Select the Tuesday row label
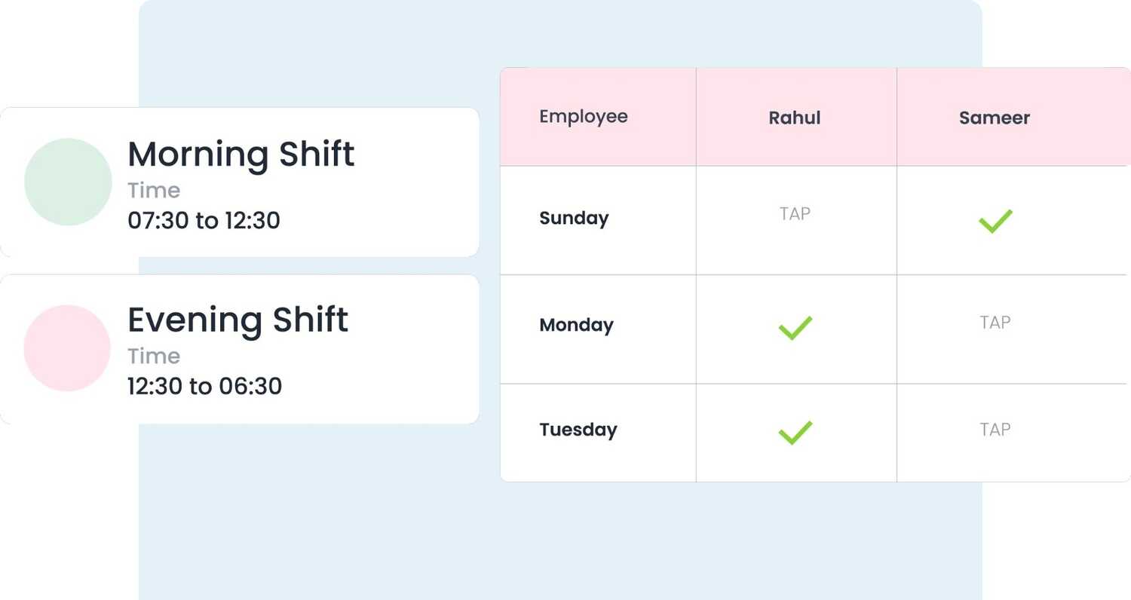Viewport: 1131px width, 600px height. point(578,430)
